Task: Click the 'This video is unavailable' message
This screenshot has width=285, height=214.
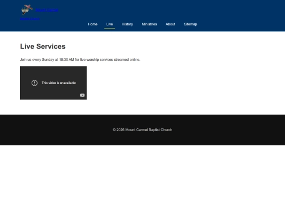Action: pyautogui.click(x=59, y=83)
